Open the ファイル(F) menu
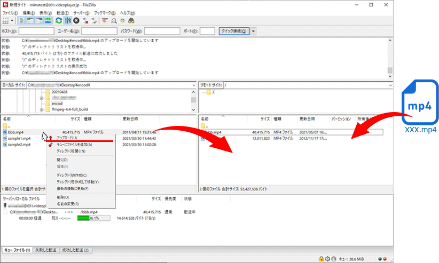Screen dimensions: 439x263 click(x=10, y=13)
